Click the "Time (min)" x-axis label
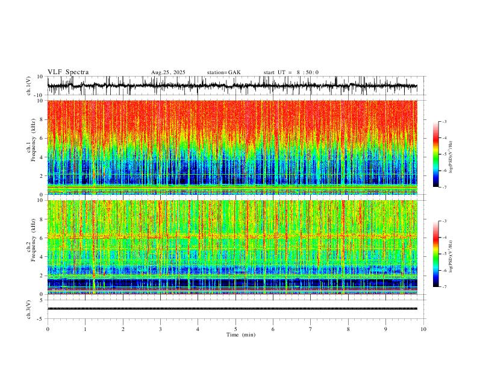477x369 pixels. [241, 335]
